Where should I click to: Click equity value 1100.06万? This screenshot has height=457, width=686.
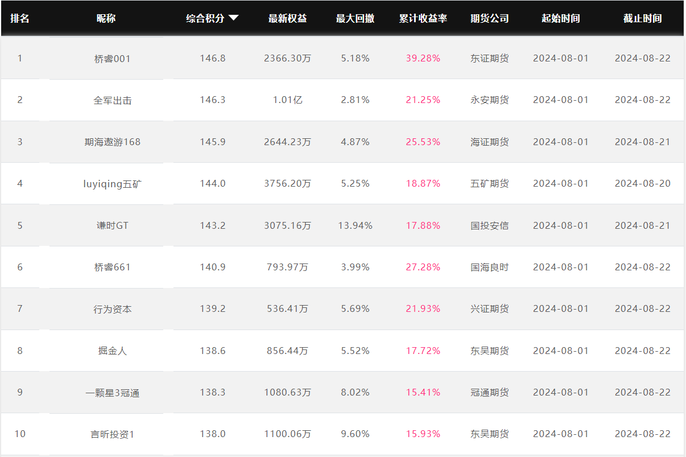pyautogui.click(x=288, y=434)
